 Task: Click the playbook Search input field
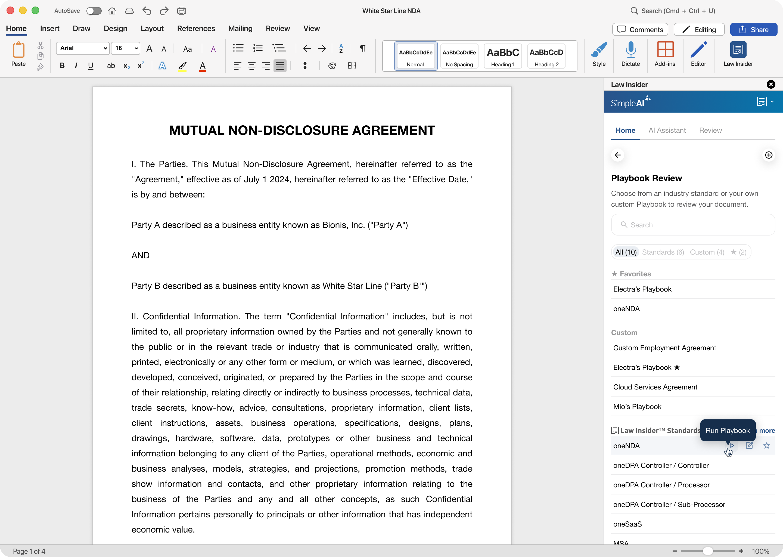692,225
